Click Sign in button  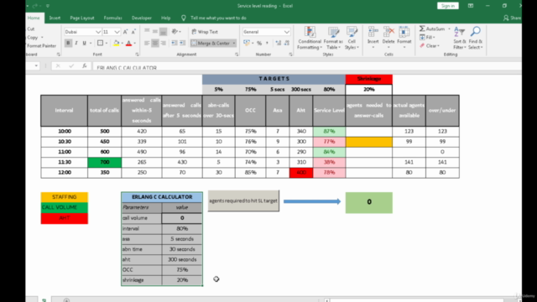pyautogui.click(x=447, y=6)
